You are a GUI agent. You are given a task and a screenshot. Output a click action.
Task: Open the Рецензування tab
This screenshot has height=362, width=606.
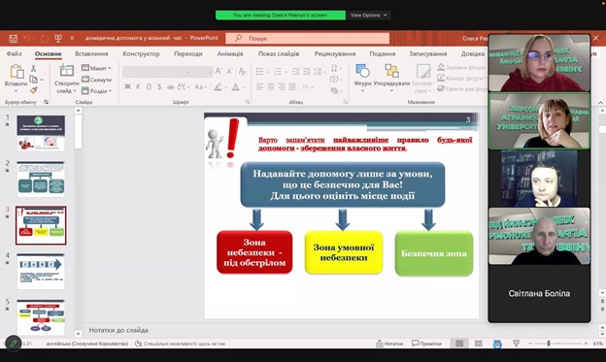(335, 53)
